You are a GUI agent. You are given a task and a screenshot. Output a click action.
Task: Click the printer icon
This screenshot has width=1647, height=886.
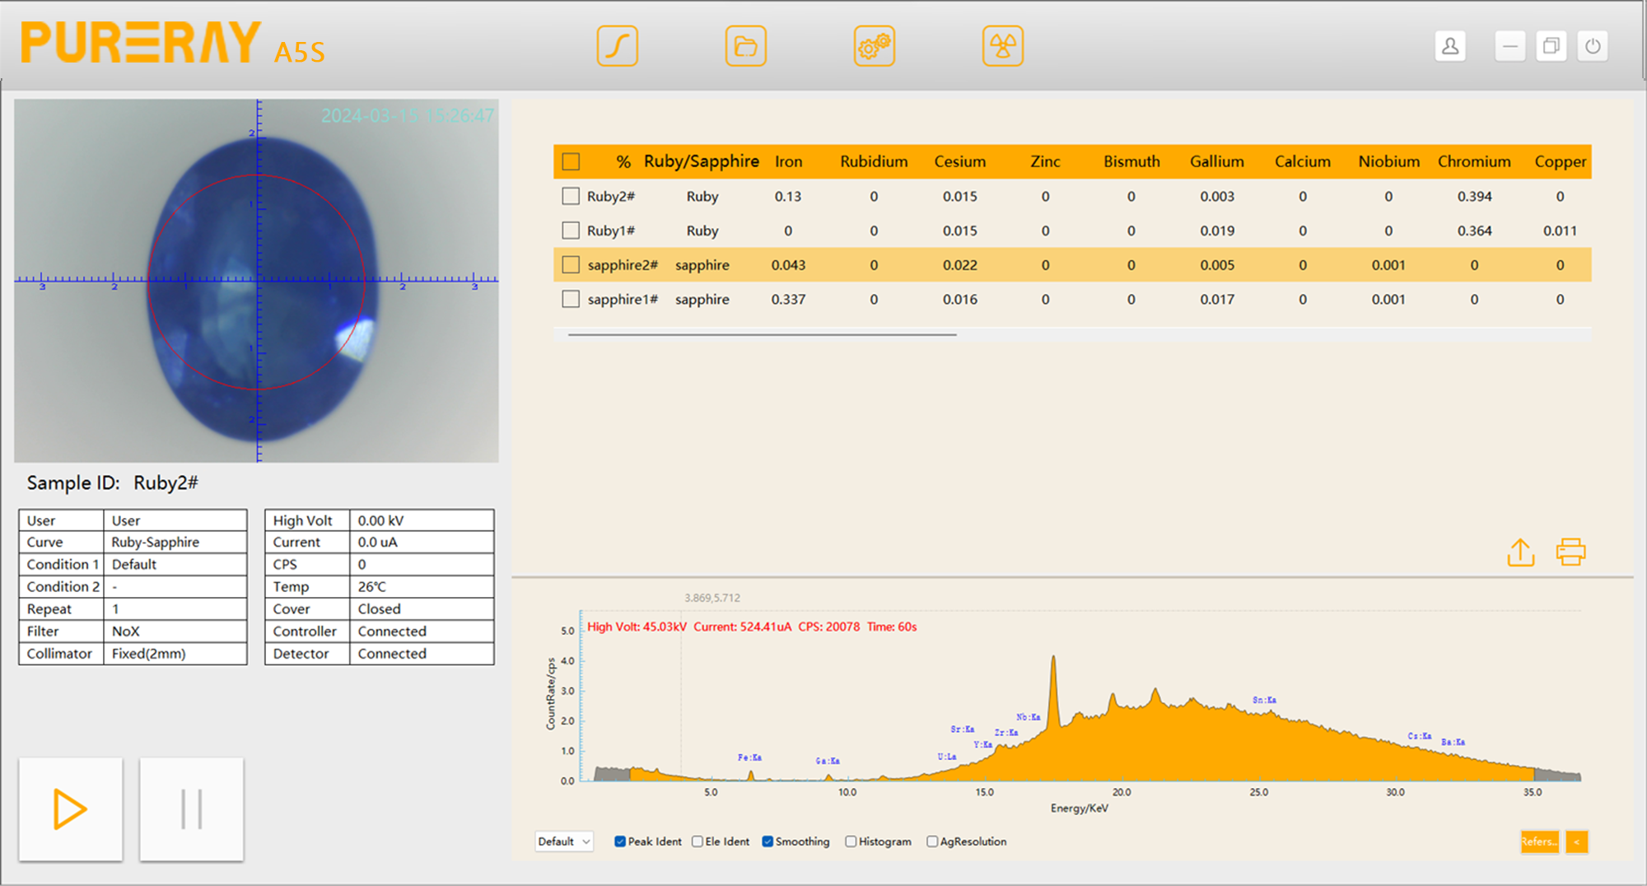pyautogui.click(x=1570, y=553)
